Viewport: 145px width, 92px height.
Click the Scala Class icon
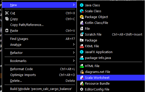[82, 11]
